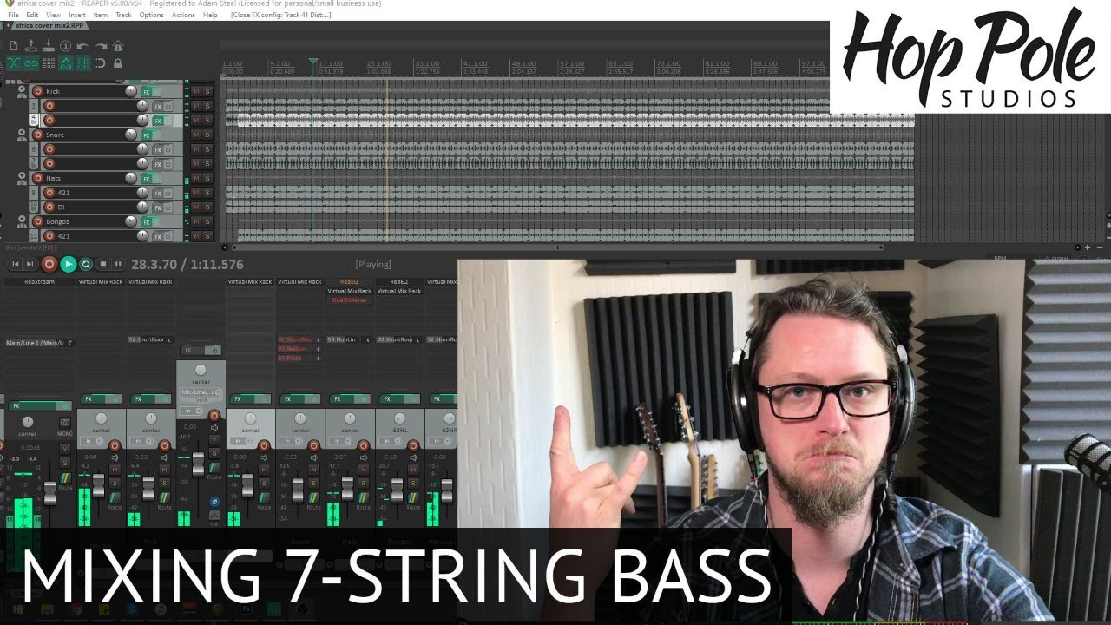This screenshot has height=625, width=1111.
Task: Open the 'in' input dropdown on the Hats mixer channel
Action: pos(341,441)
